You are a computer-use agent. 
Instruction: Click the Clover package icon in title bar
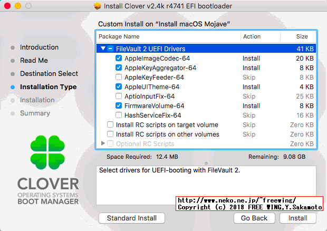coord(97,6)
